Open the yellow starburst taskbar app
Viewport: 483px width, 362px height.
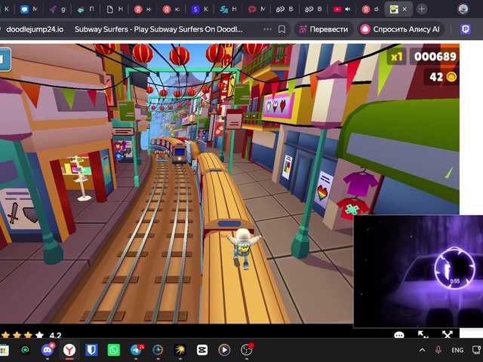(180, 350)
